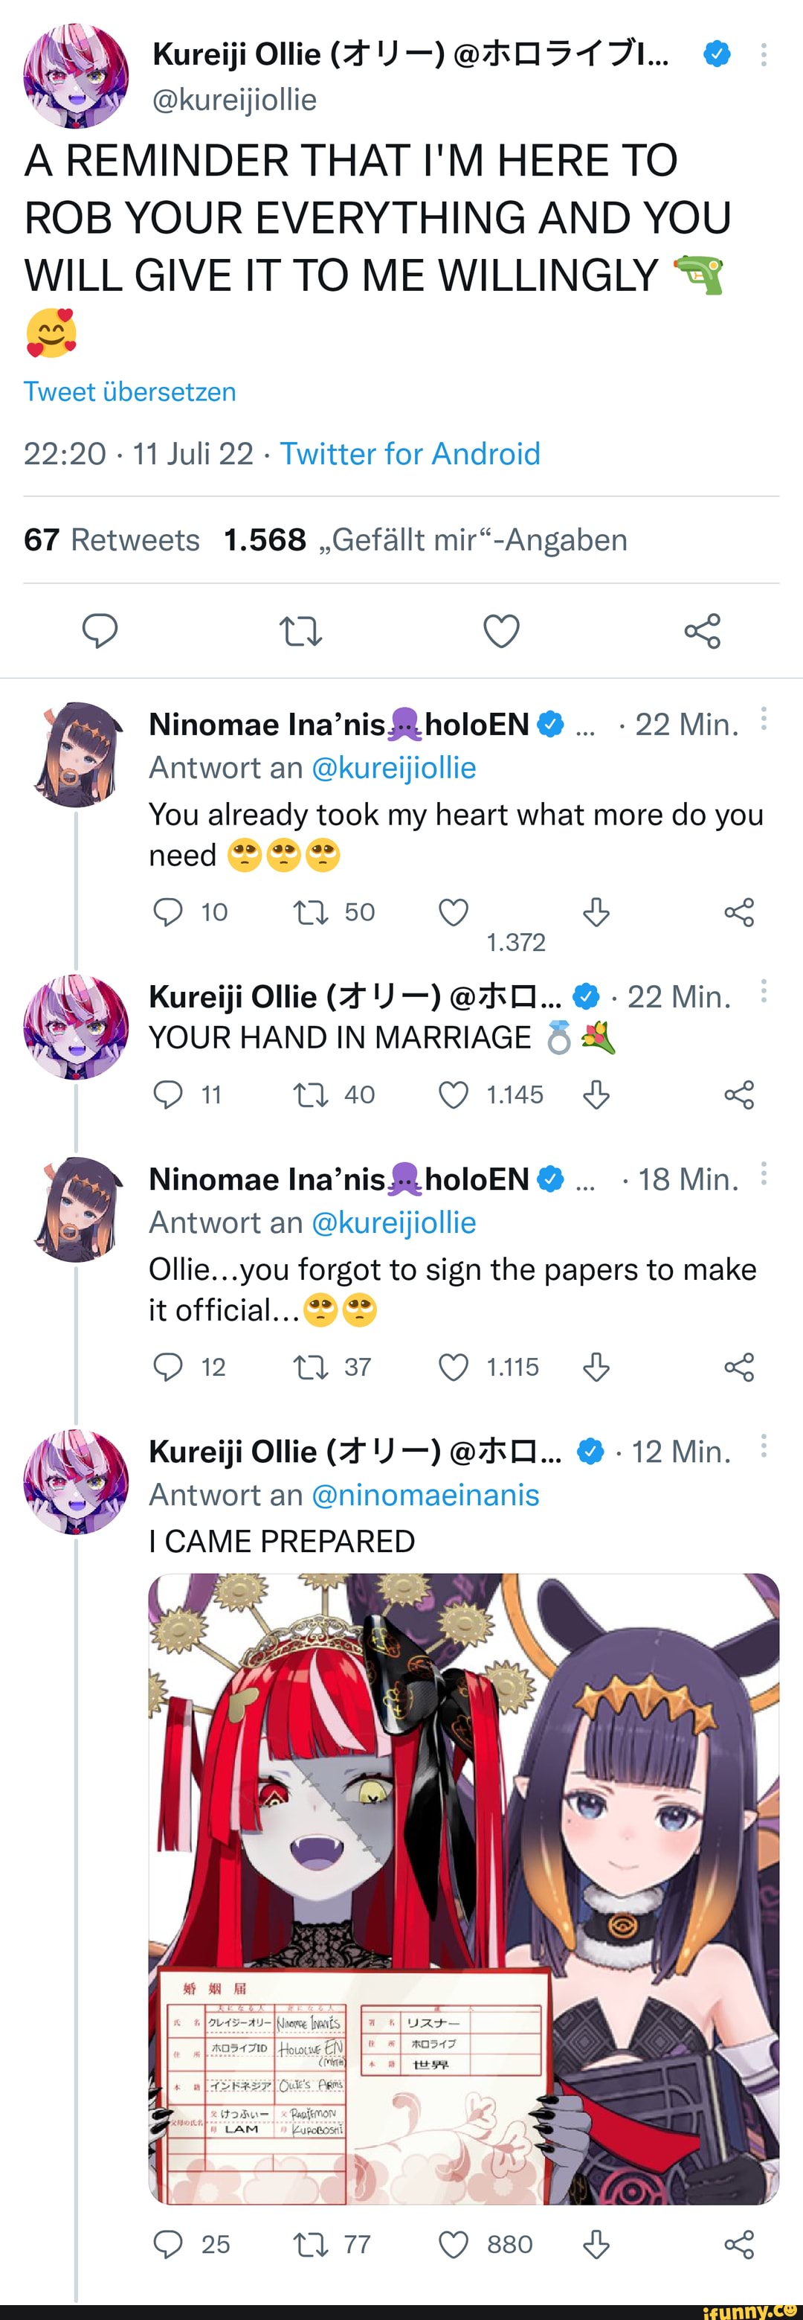Like the 'YOUR HAND IN MARRIAGE' reply
The width and height of the screenshot is (803, 2320).
tap(452, 1095)
